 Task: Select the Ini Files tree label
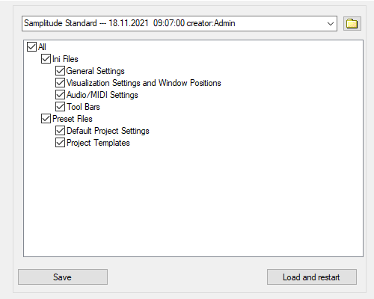[x=65, y=59]
